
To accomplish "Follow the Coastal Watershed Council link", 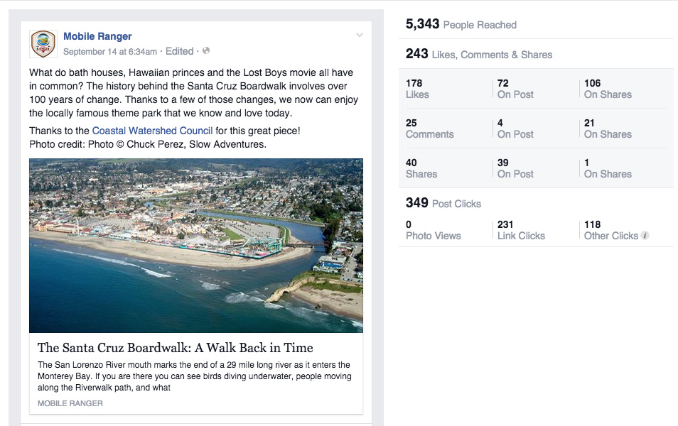I will 152,131.
